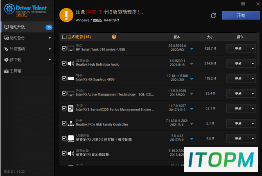The width and height of the screenshot is (262, 176).
Task: Uncheck the USB 3.0 host controller checkbox
Action: [64, 138]
